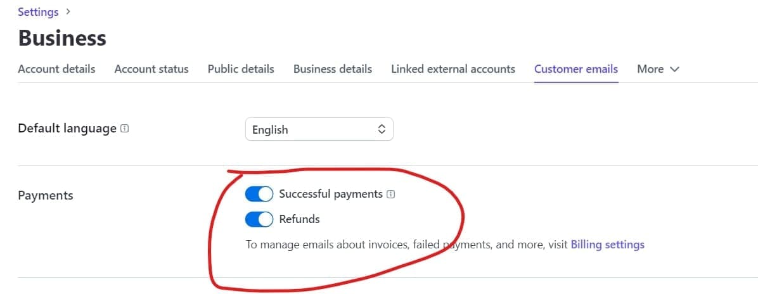
Task: Click the Default language label text
Action: (x=67, y=129)
